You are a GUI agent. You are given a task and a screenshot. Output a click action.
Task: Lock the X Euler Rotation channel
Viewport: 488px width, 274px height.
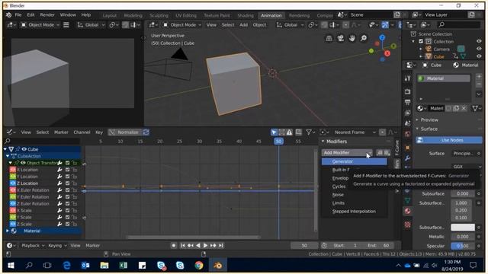75,190
